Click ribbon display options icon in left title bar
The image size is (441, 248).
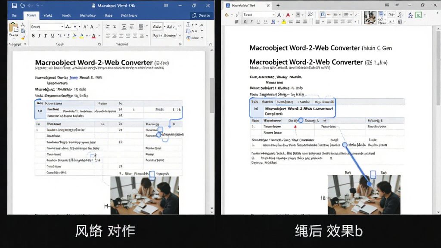click(166, 5)
